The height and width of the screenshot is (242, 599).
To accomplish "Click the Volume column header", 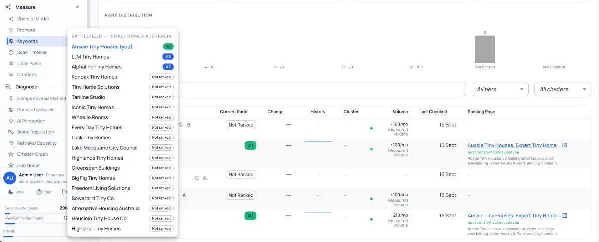I will 400,112.
